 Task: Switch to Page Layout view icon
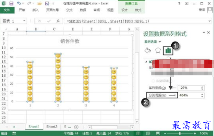148,133
